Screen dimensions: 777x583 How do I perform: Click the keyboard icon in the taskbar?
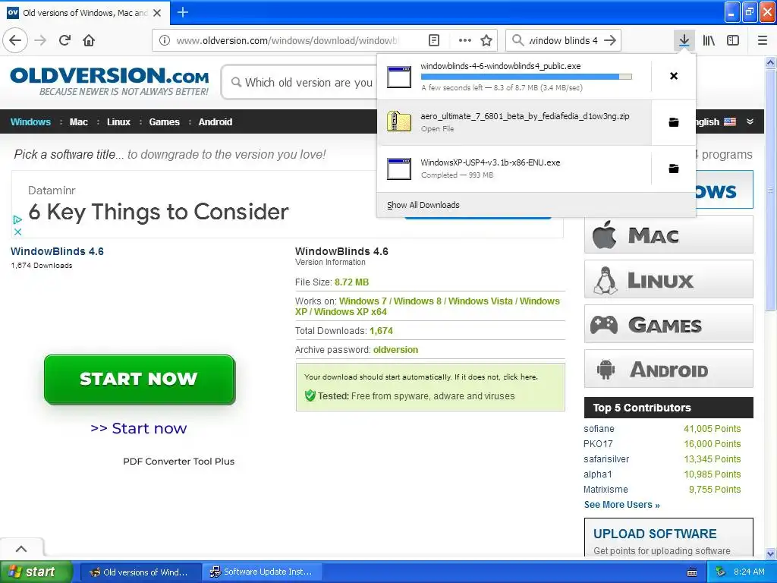click(x=692, y=572)
